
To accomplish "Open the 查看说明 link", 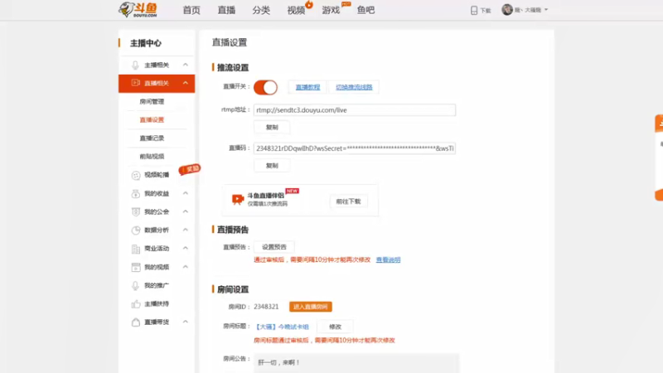I will pyautogui.click(x=388, y=259).
